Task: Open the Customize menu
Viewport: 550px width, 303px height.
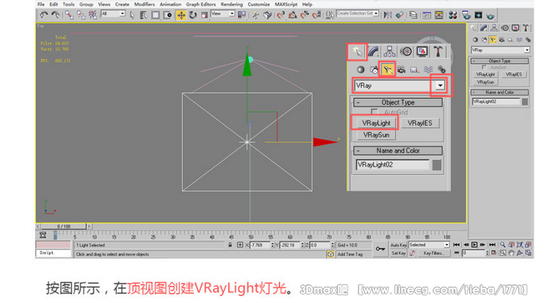Action: pos(258,4)
